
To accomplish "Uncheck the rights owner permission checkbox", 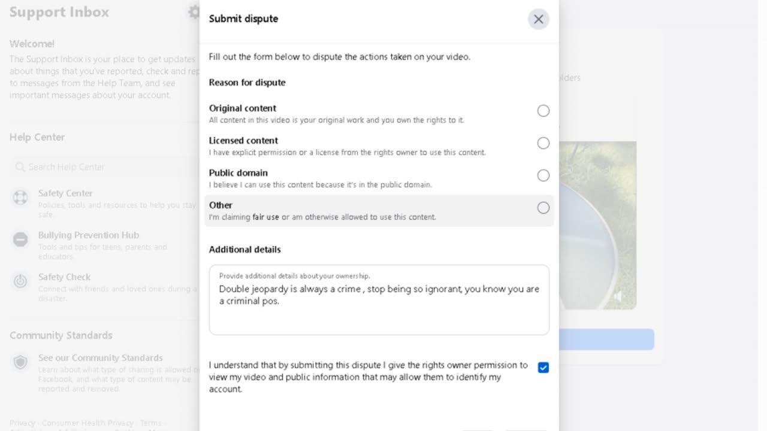I will [x=543, y=368].
